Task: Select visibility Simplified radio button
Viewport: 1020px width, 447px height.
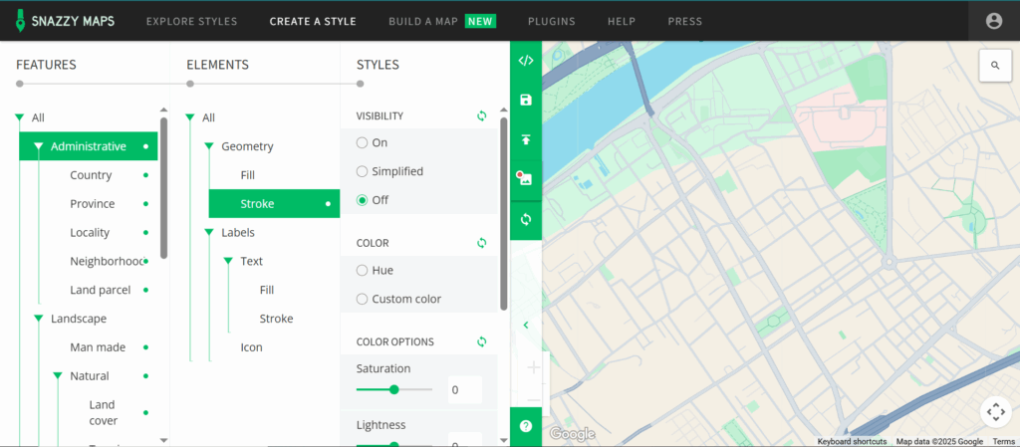Action: [363, 171]
